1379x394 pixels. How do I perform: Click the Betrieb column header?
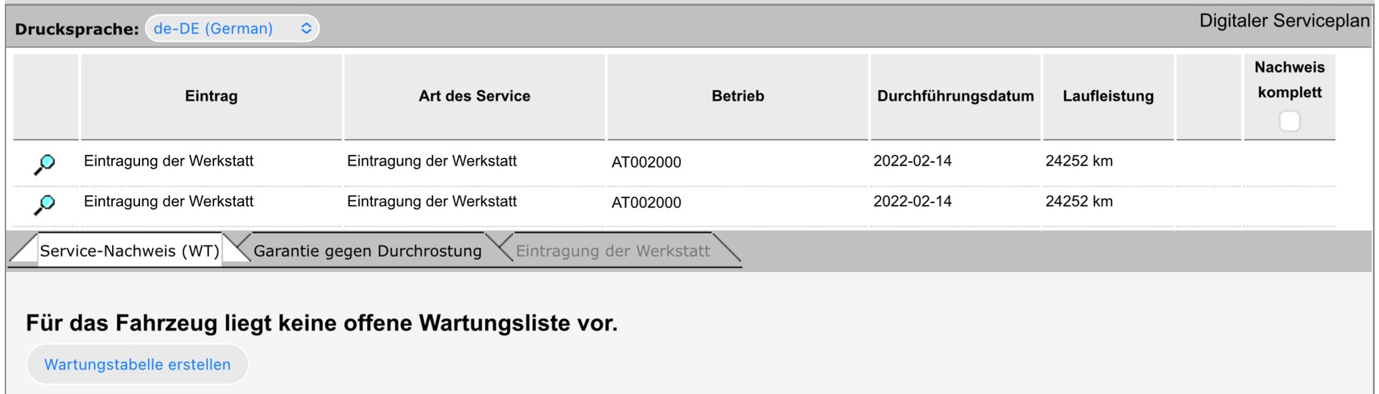[x=738, y=96]
